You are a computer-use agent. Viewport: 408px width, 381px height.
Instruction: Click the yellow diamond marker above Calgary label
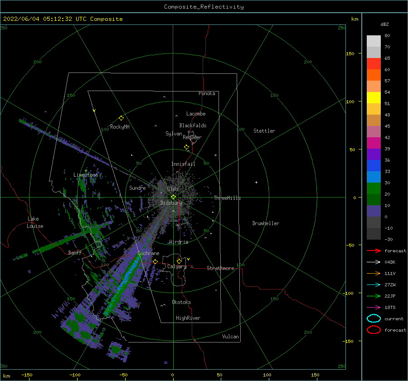click(x=179, y=261)
